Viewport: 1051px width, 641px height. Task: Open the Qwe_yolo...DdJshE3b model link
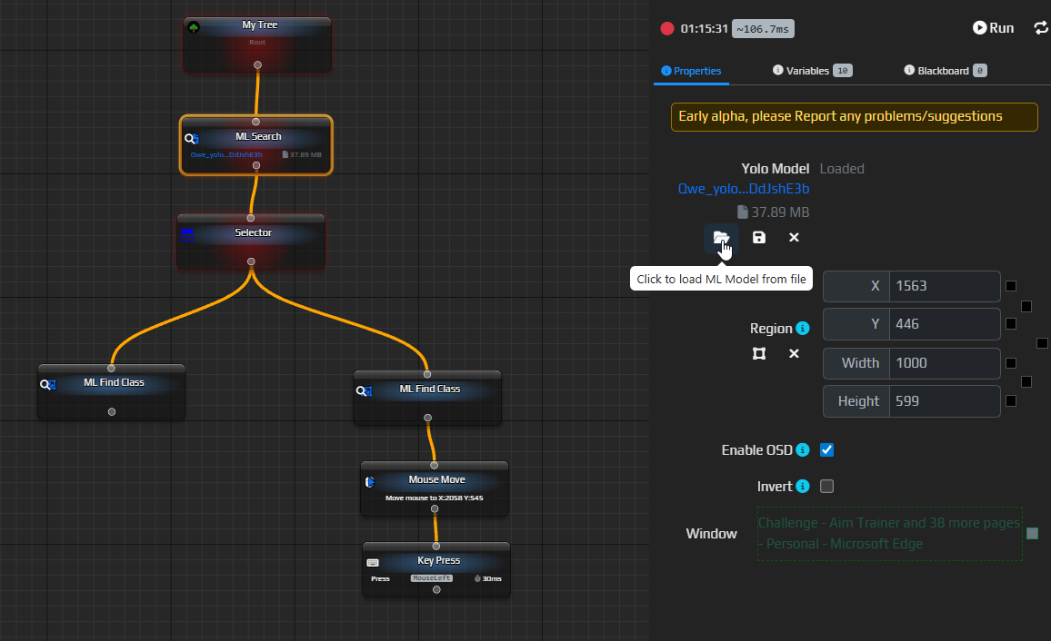point(744,189)
